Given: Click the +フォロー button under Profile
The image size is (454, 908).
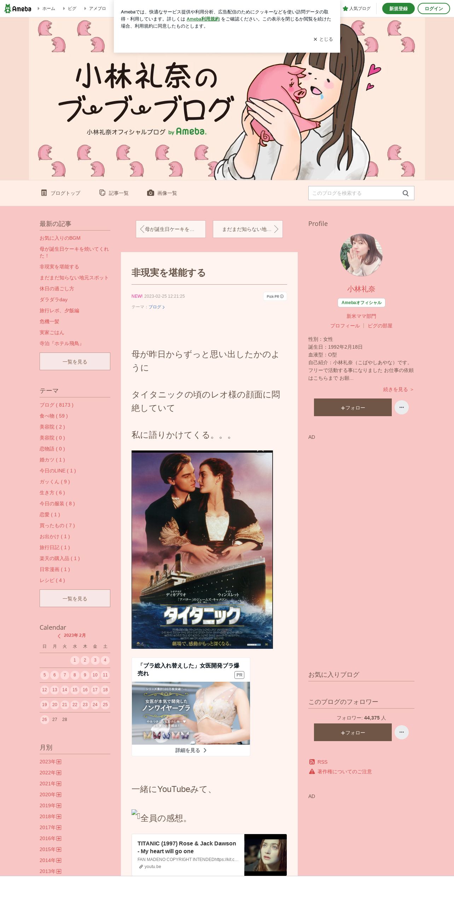Looking at the screenshot, I should tap(353, 407).
